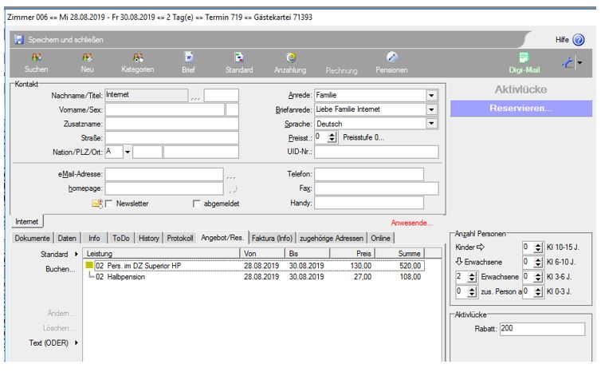Switch to the Daten tab
The height and width of the screenshot is (376, 601).
(x=67, y=238)
